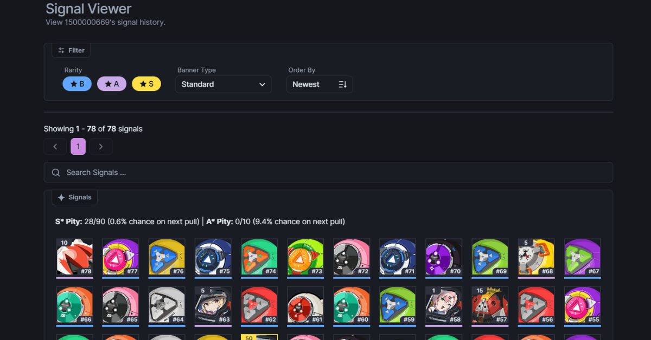Toggle the S rarity filter
This screenshot has width=651, height=340.
[x=146, y=84]
